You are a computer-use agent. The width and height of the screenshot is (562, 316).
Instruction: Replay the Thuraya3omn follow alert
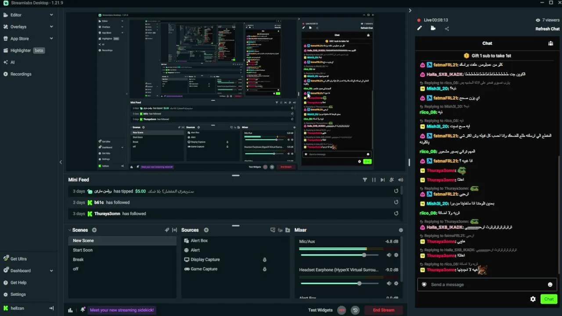[x=396, y=214]
